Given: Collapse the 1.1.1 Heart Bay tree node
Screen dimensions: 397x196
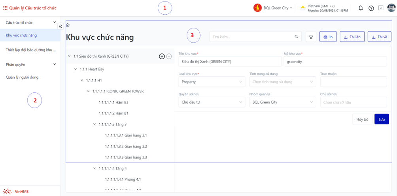Looking at the screenshot, I should point(76,69).
